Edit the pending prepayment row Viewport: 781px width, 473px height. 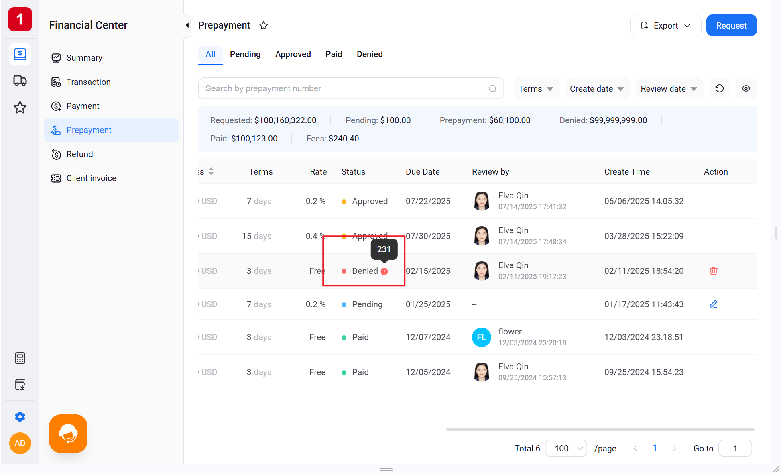714,304
